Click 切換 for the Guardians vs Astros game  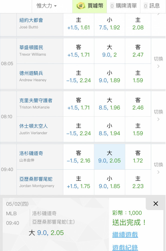click(158, 115)
